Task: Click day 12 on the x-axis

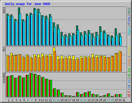Action: [50, 100]
